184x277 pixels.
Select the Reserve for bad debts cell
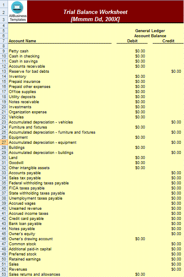pyautogui.click(x=29, y=71)
